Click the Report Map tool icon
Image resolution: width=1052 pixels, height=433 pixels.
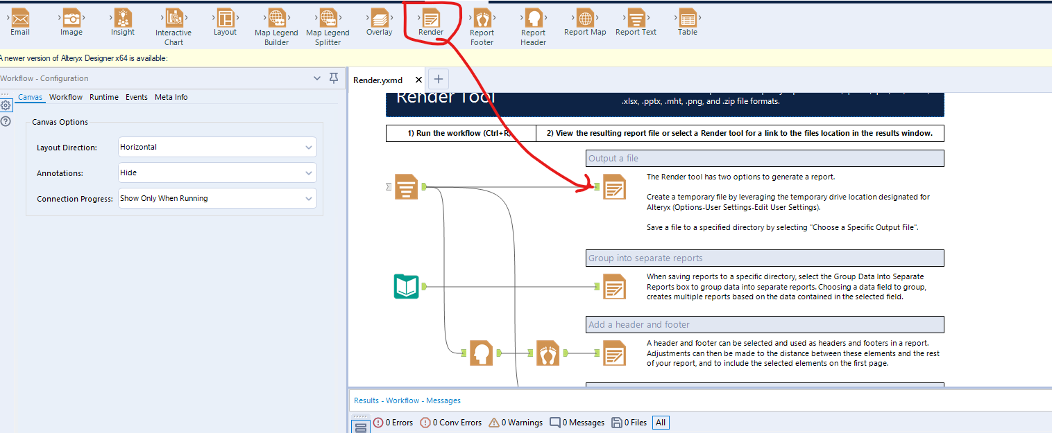(x=584, y=21)
